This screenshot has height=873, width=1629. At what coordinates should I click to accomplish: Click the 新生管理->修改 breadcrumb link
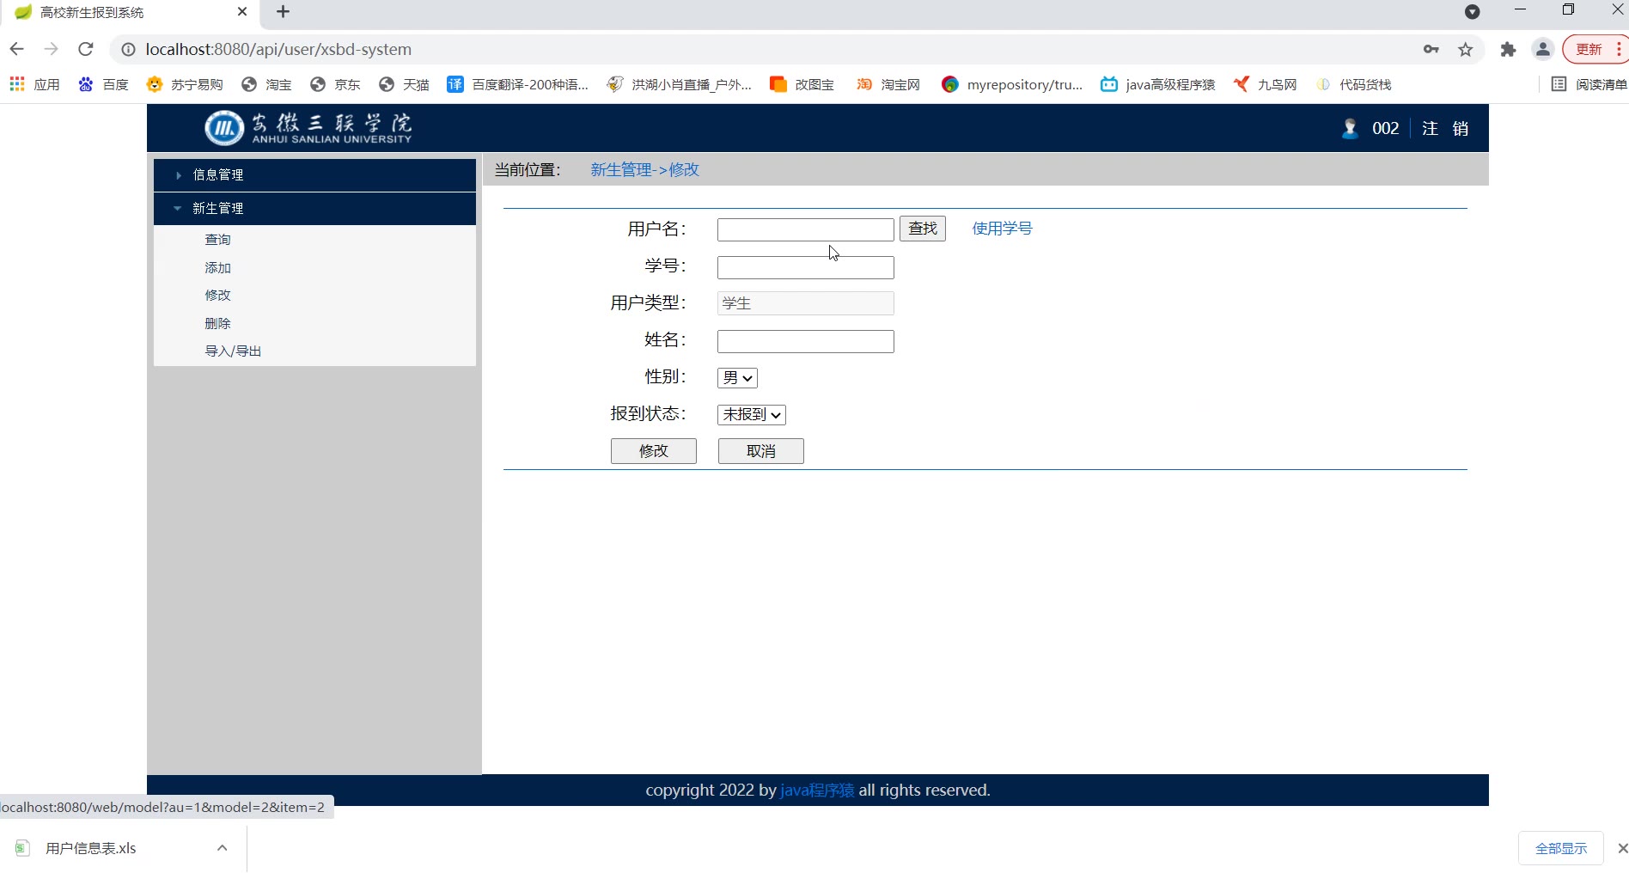[644, 169]
